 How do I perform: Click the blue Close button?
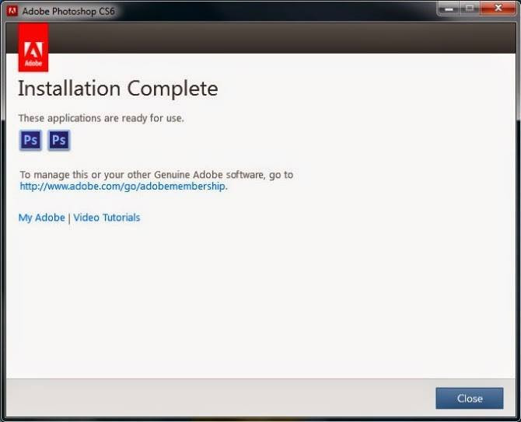(x=470, y=398)
